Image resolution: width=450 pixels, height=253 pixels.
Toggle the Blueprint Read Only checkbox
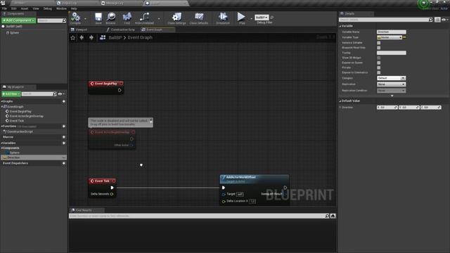(379, 48)
